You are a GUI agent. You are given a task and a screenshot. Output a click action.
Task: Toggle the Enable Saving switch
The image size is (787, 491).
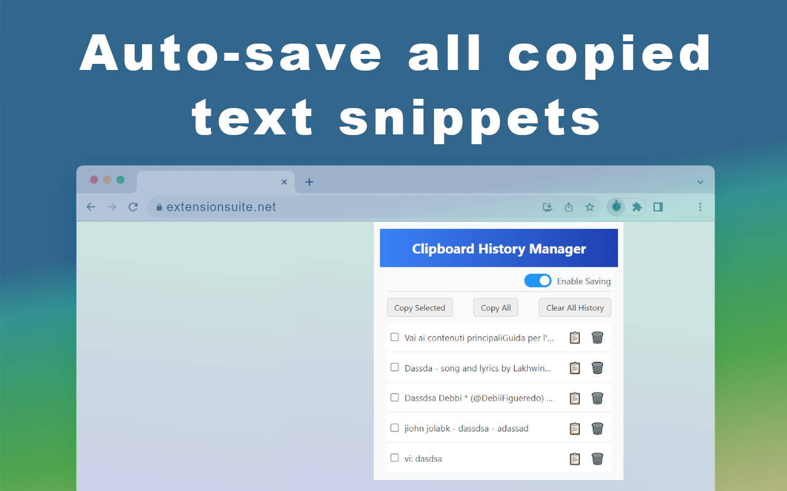click(537, 280)
